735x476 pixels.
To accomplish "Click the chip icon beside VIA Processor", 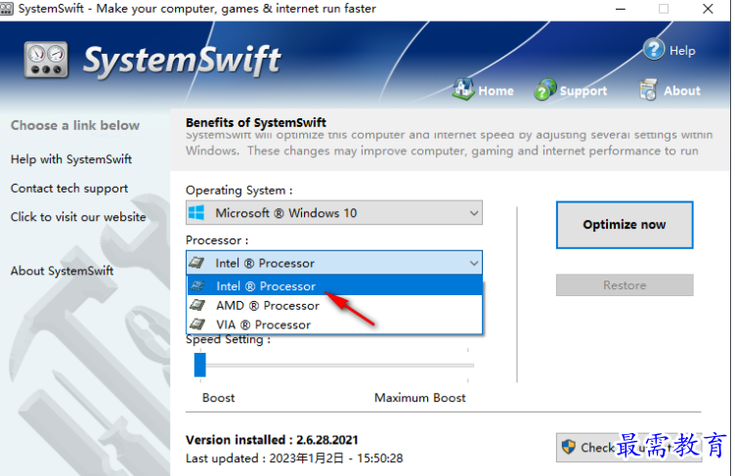I will [197, 325].
